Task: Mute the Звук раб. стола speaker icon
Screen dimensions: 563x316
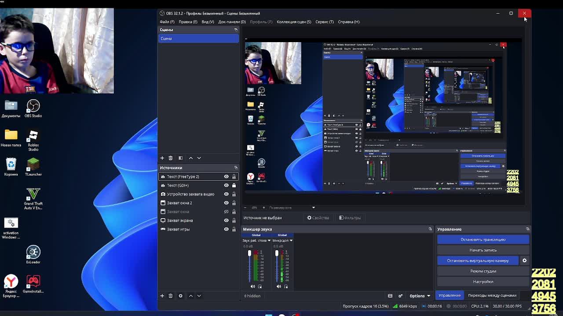Action: tap(252, 287)
